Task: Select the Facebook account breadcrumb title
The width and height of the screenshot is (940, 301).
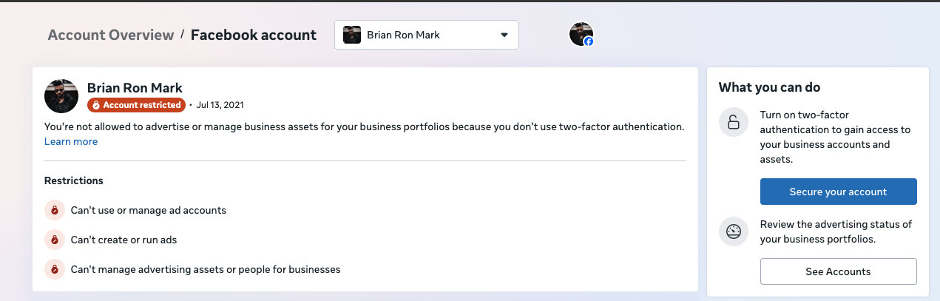Action: pos(254,35)
